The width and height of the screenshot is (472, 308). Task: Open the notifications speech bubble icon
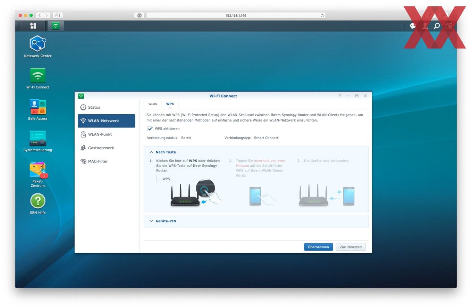(x=413, y=26)
